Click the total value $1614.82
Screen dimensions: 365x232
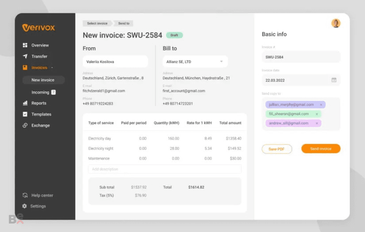pos(196,187)
